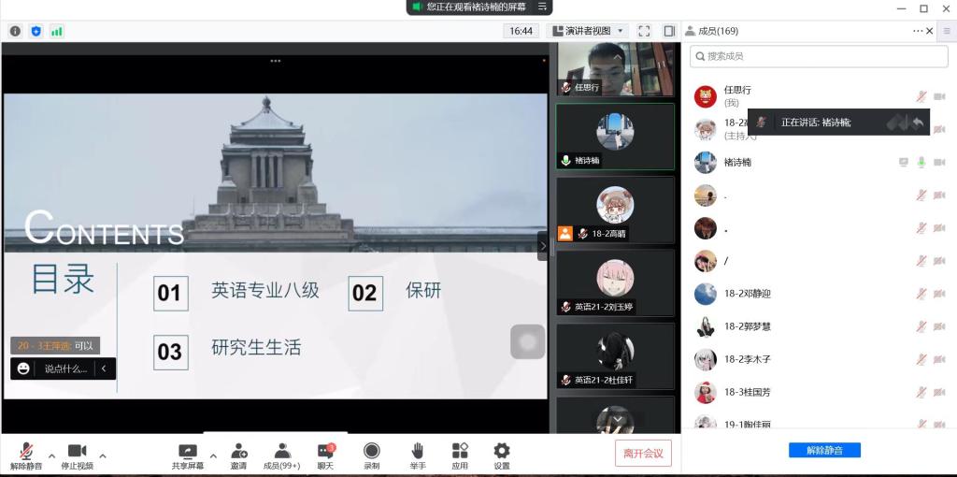This screenshot has width=957, height=477.
Task: Open the 应用 apps icon
Action: point(460,452)
